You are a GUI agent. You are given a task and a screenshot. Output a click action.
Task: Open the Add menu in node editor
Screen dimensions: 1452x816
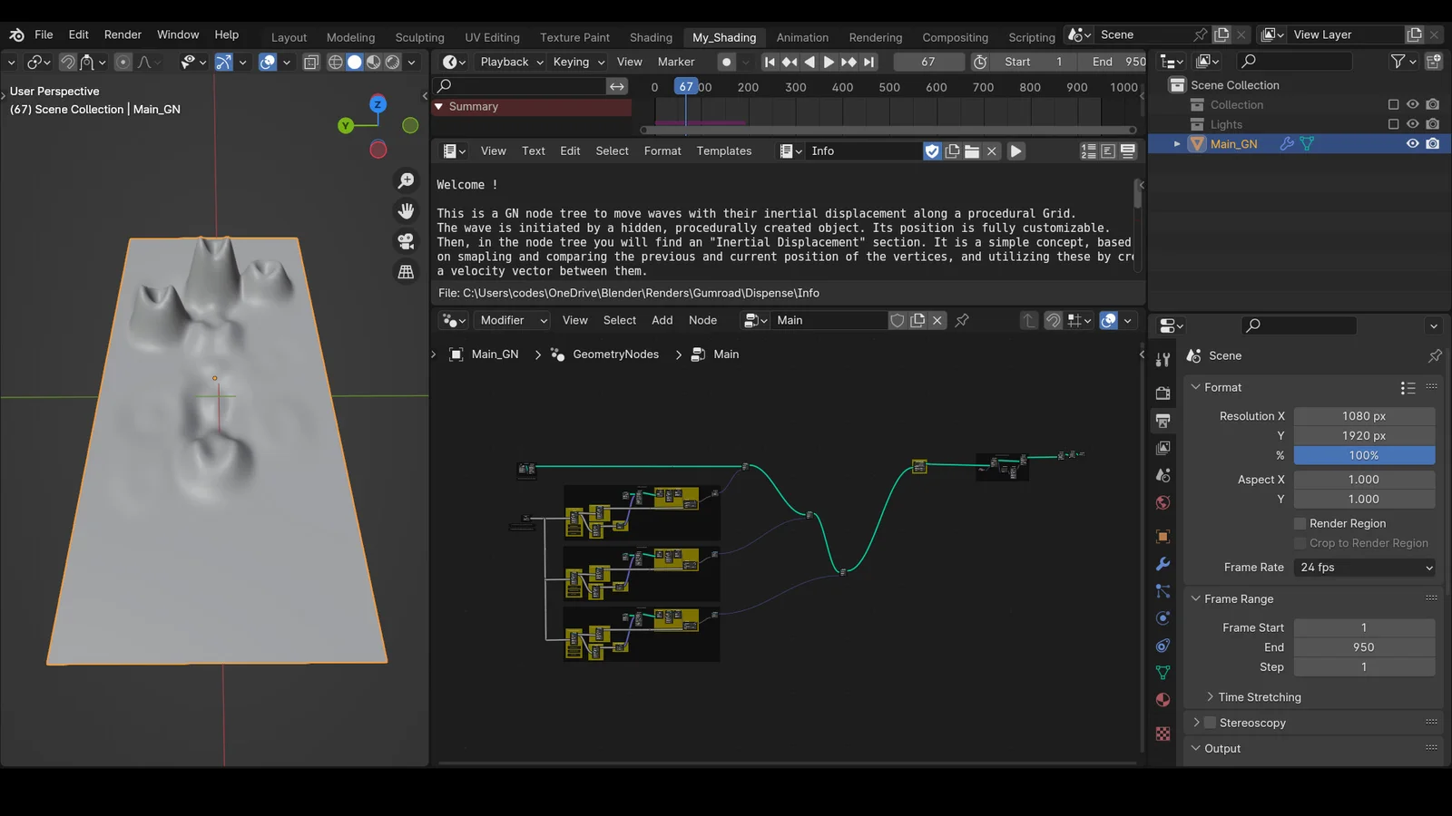[x=662, y=320]
